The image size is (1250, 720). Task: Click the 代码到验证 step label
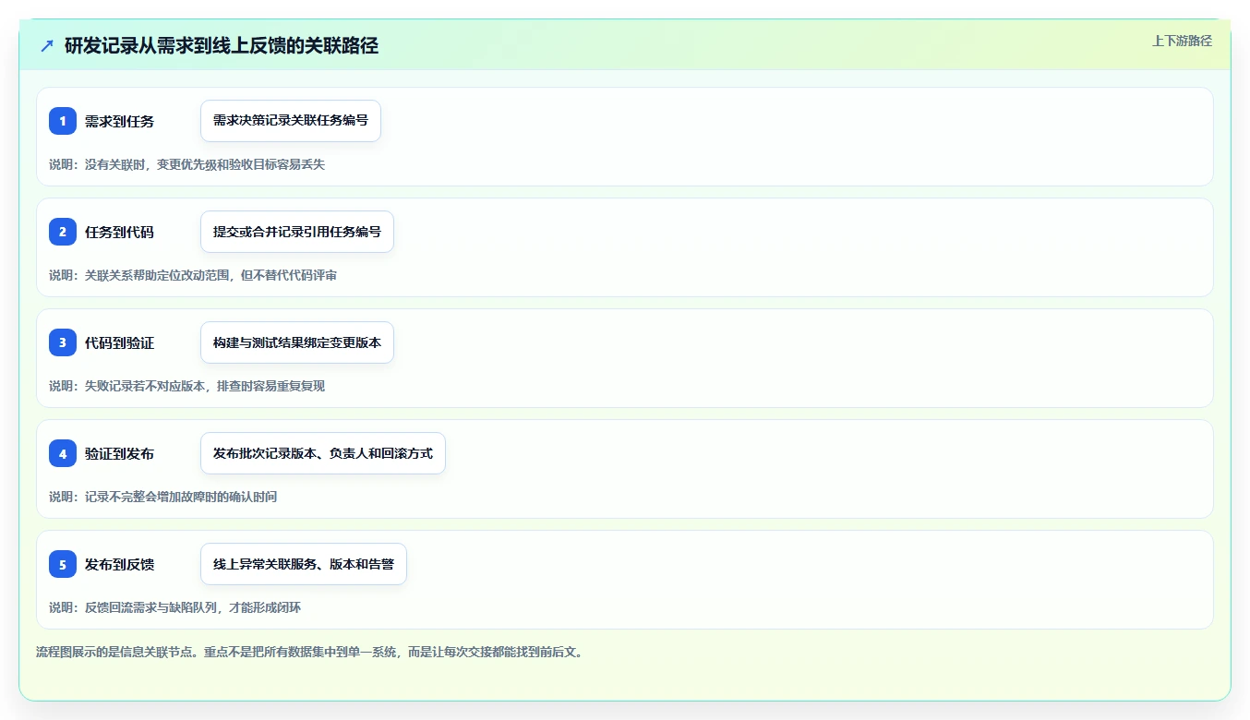point(119,342)
